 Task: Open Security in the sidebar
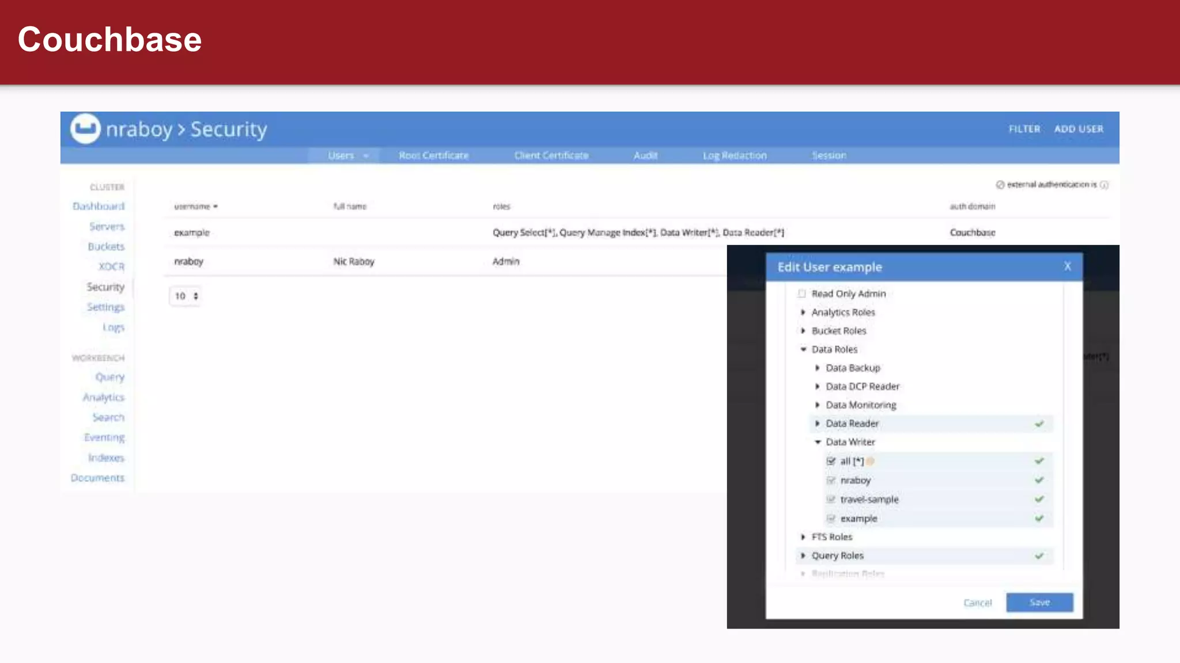pyautogui.click(x=105, y=287)
